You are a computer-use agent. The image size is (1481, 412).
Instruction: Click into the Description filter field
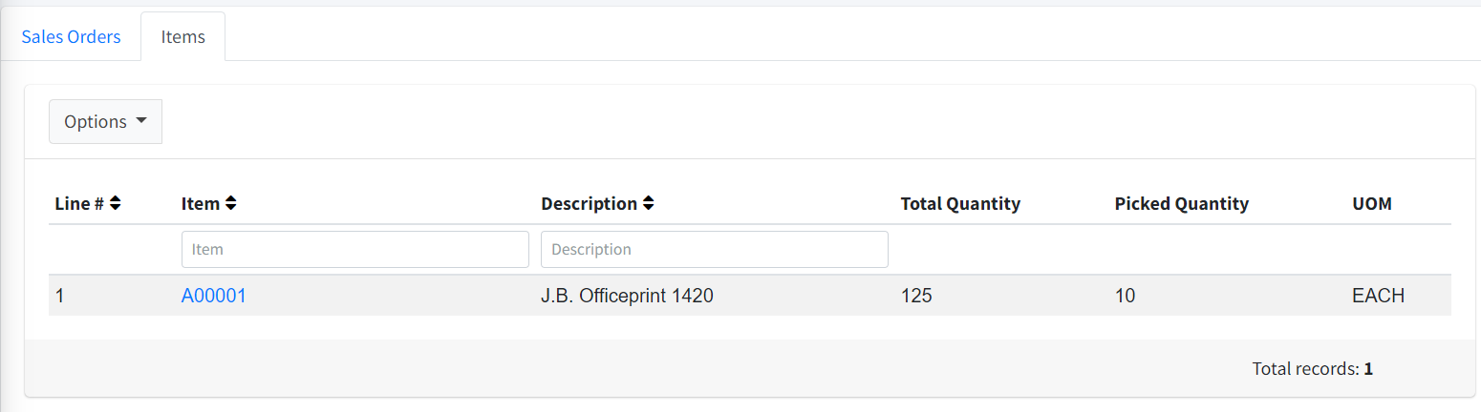(x=714, y=249)
